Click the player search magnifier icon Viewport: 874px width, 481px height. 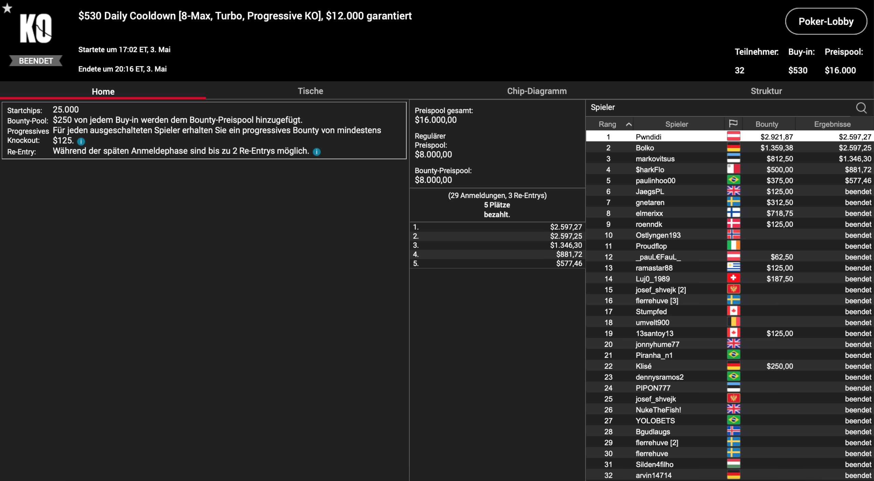861,108
